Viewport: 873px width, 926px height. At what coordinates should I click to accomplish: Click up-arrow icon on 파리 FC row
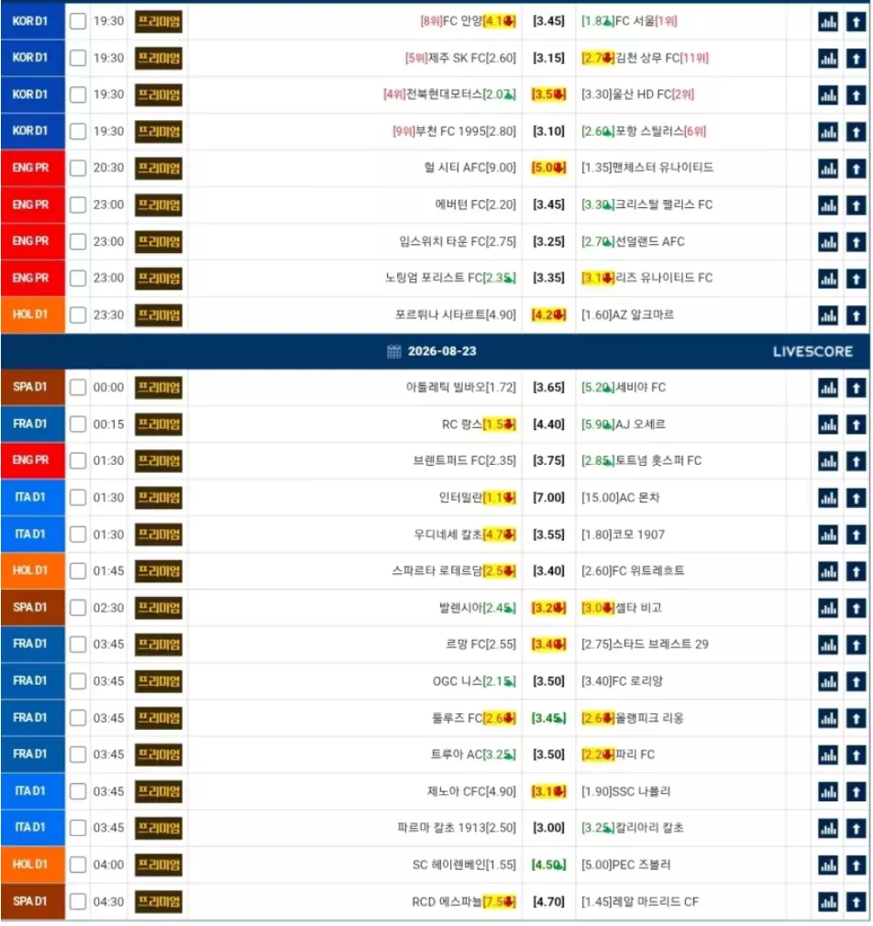[x=856, y=755]
